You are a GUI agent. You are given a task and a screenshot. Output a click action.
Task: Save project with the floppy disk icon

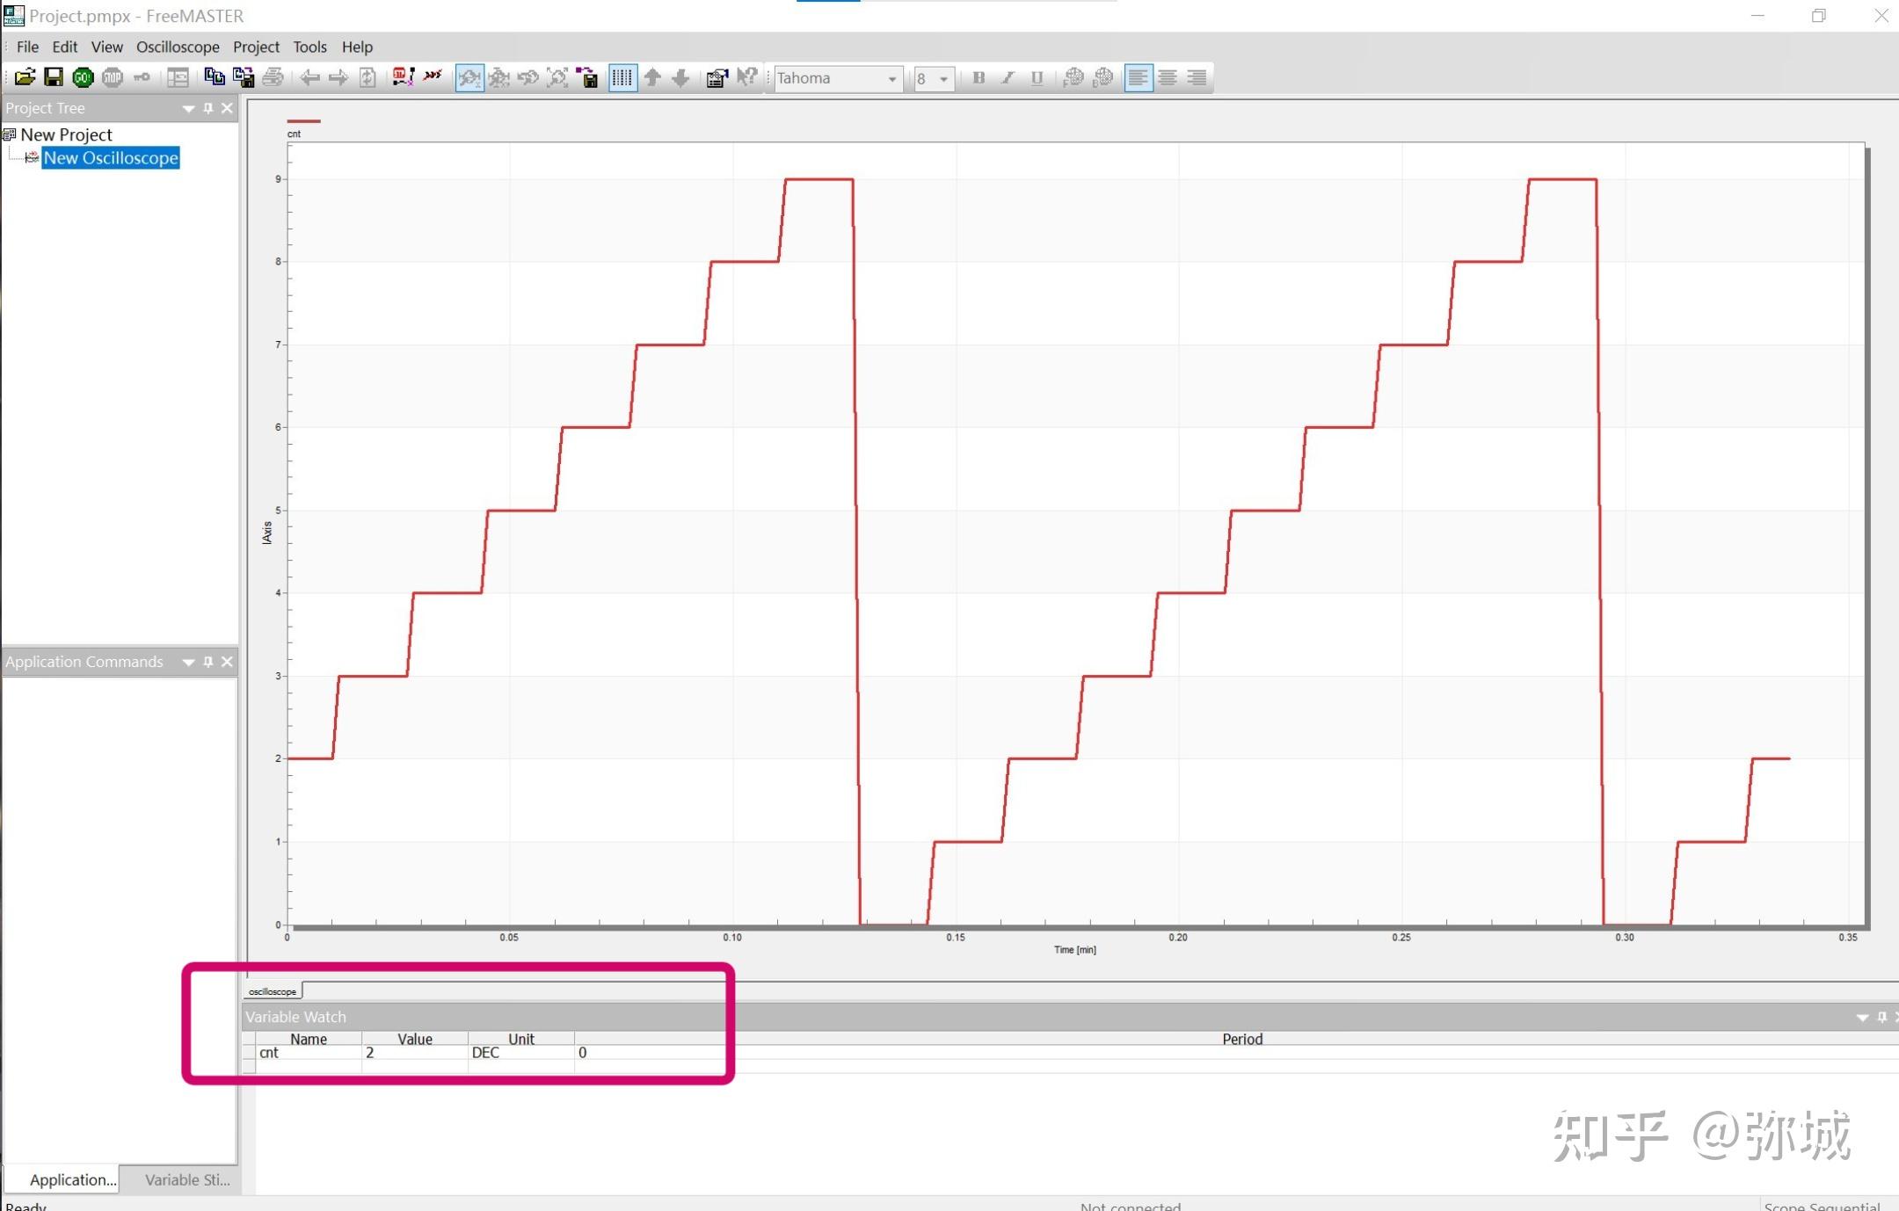(54, 78)
